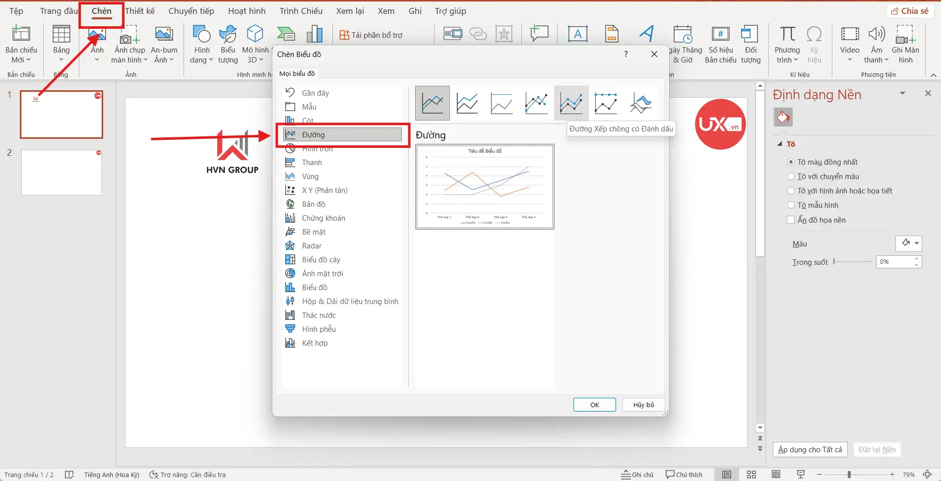This screenshot has height=481, width=941.
Task: Click the Áp dụng cho Tất cả button
Action: pyautogui.click(x=810, y=450)
